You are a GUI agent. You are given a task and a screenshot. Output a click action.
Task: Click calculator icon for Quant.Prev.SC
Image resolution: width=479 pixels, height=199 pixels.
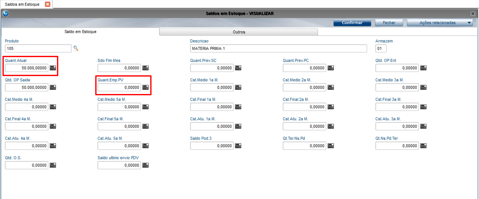pyautogui.click(x=238, y=68)
